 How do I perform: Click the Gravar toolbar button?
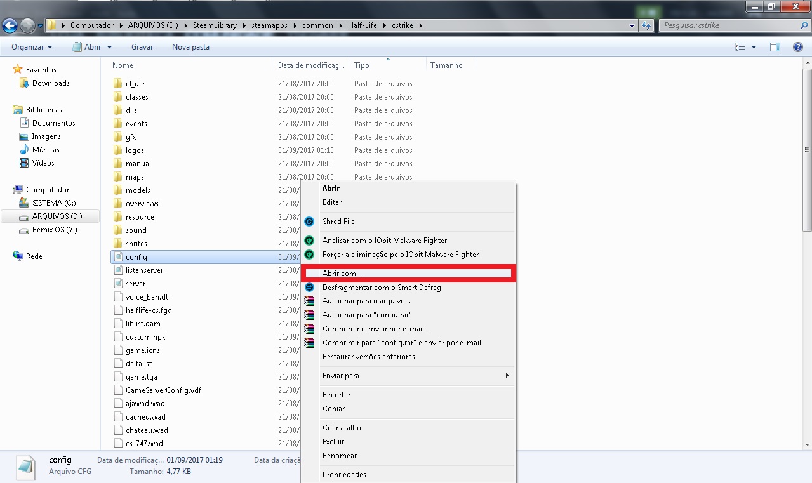[142, 47]
